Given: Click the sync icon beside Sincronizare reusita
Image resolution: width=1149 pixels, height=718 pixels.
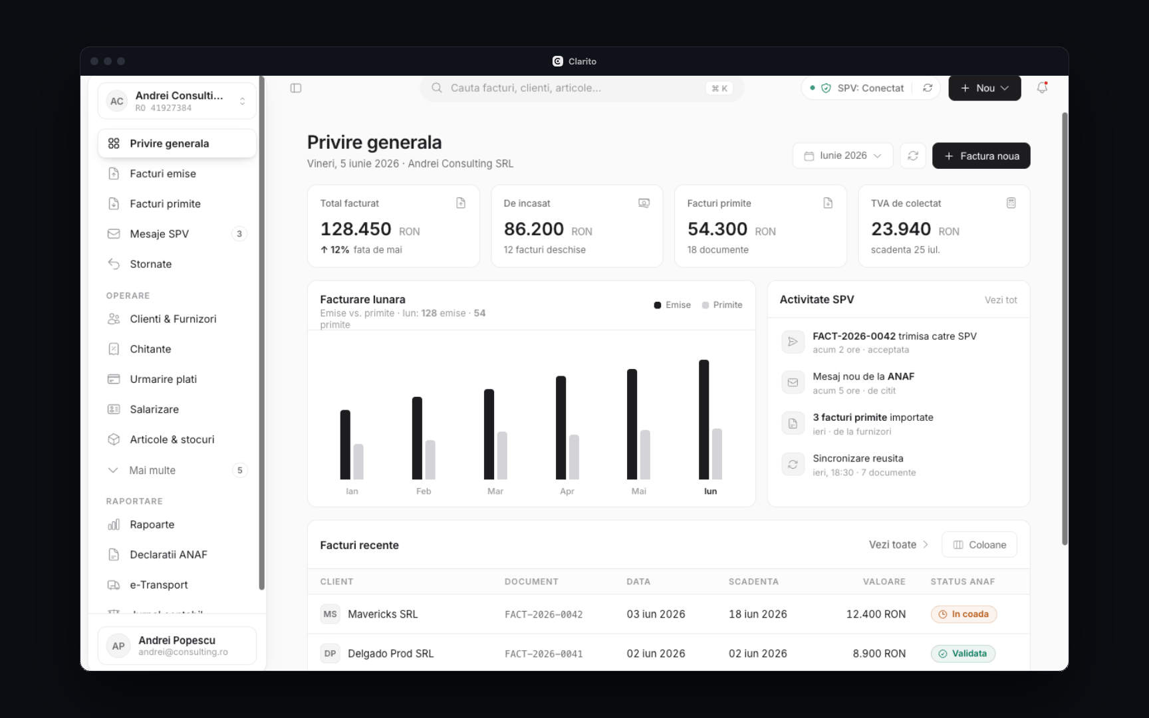Looking at the screenshot, I should click(793, 465).
